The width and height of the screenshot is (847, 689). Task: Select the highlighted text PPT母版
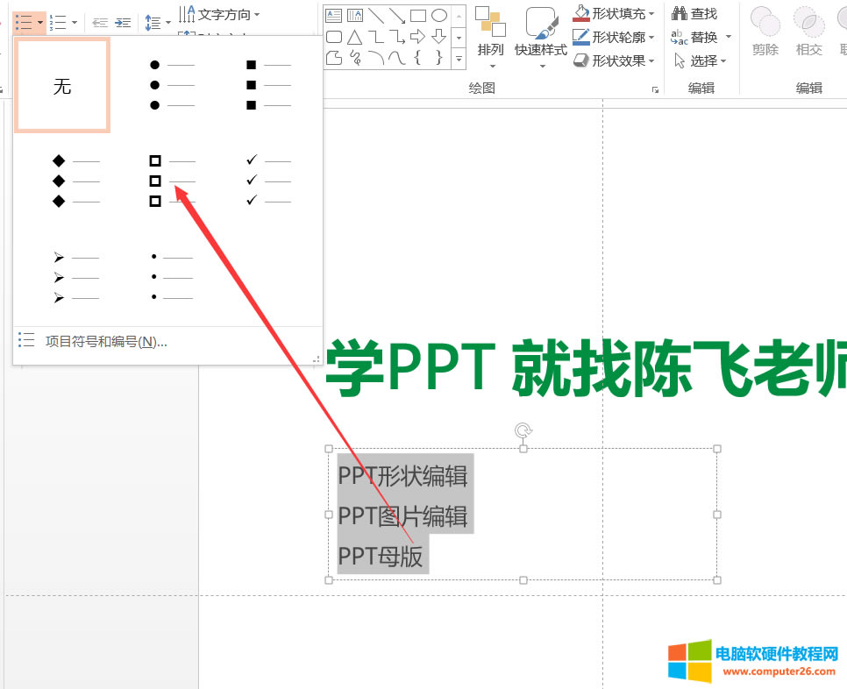pos(381,554)
